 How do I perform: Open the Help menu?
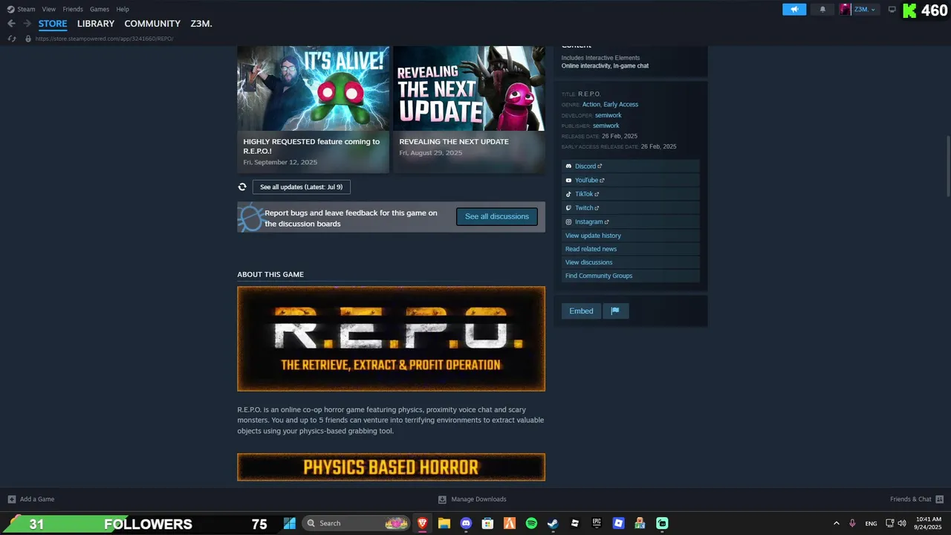[x=123, y=9]
